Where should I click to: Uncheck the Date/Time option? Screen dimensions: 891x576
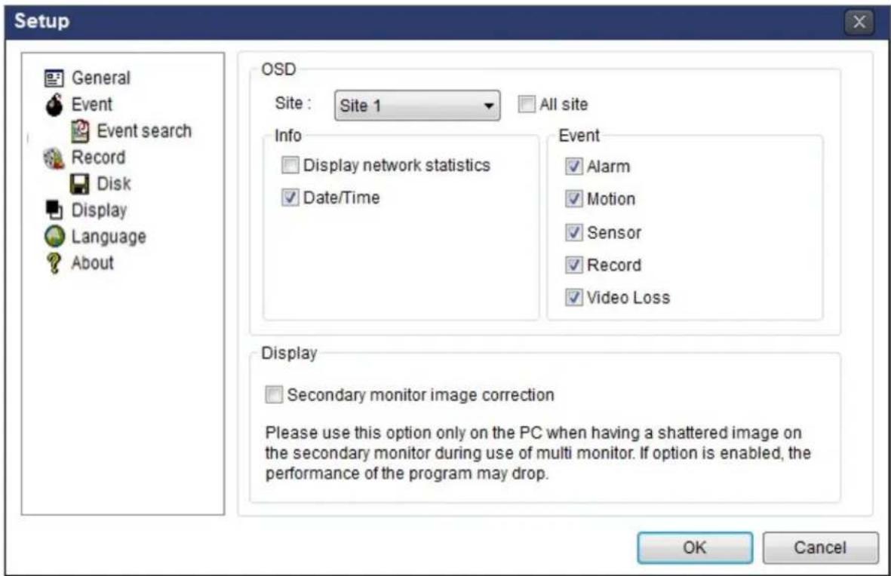(290, 198)
